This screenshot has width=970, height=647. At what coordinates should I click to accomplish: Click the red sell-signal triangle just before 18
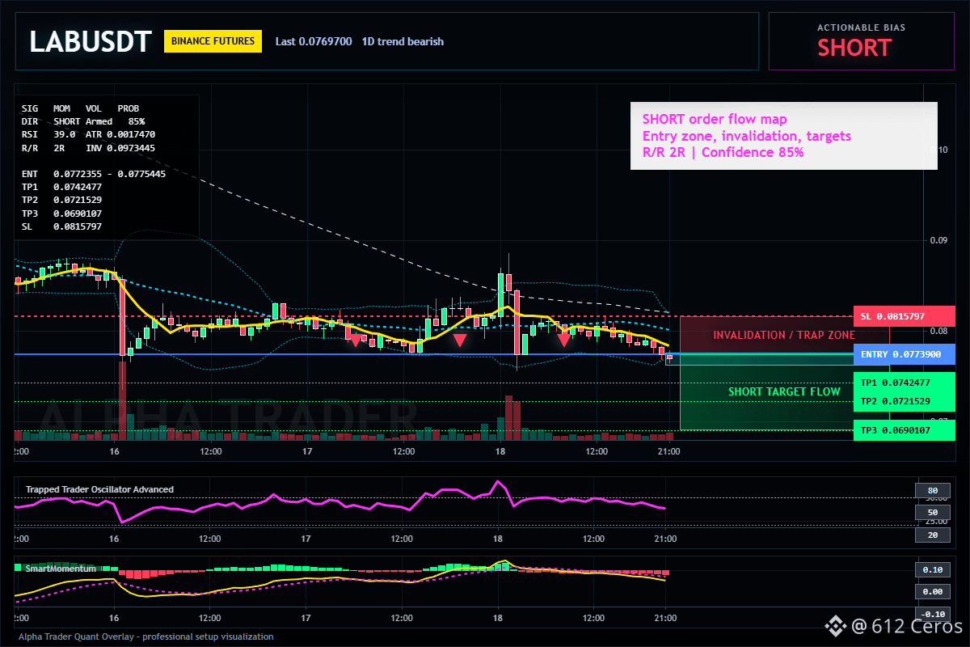pos(459,340)
